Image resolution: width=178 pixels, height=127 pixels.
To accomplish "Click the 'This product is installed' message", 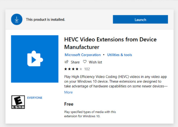I will [x=45, y=20].
